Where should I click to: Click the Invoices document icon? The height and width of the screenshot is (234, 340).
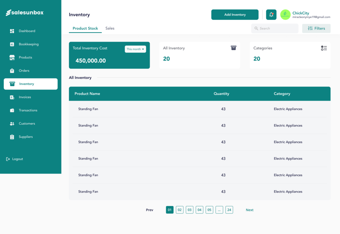[x=12, y=97]
